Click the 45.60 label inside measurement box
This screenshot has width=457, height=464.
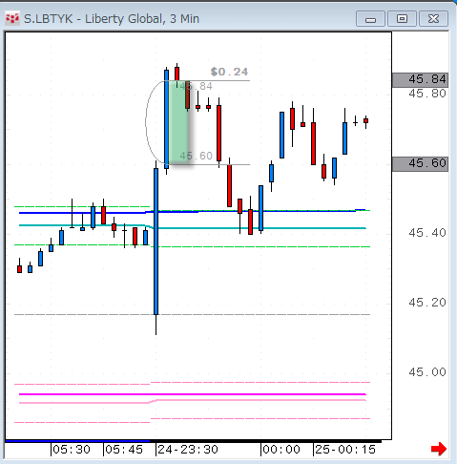pyautogui.click(x=196, y=156)
